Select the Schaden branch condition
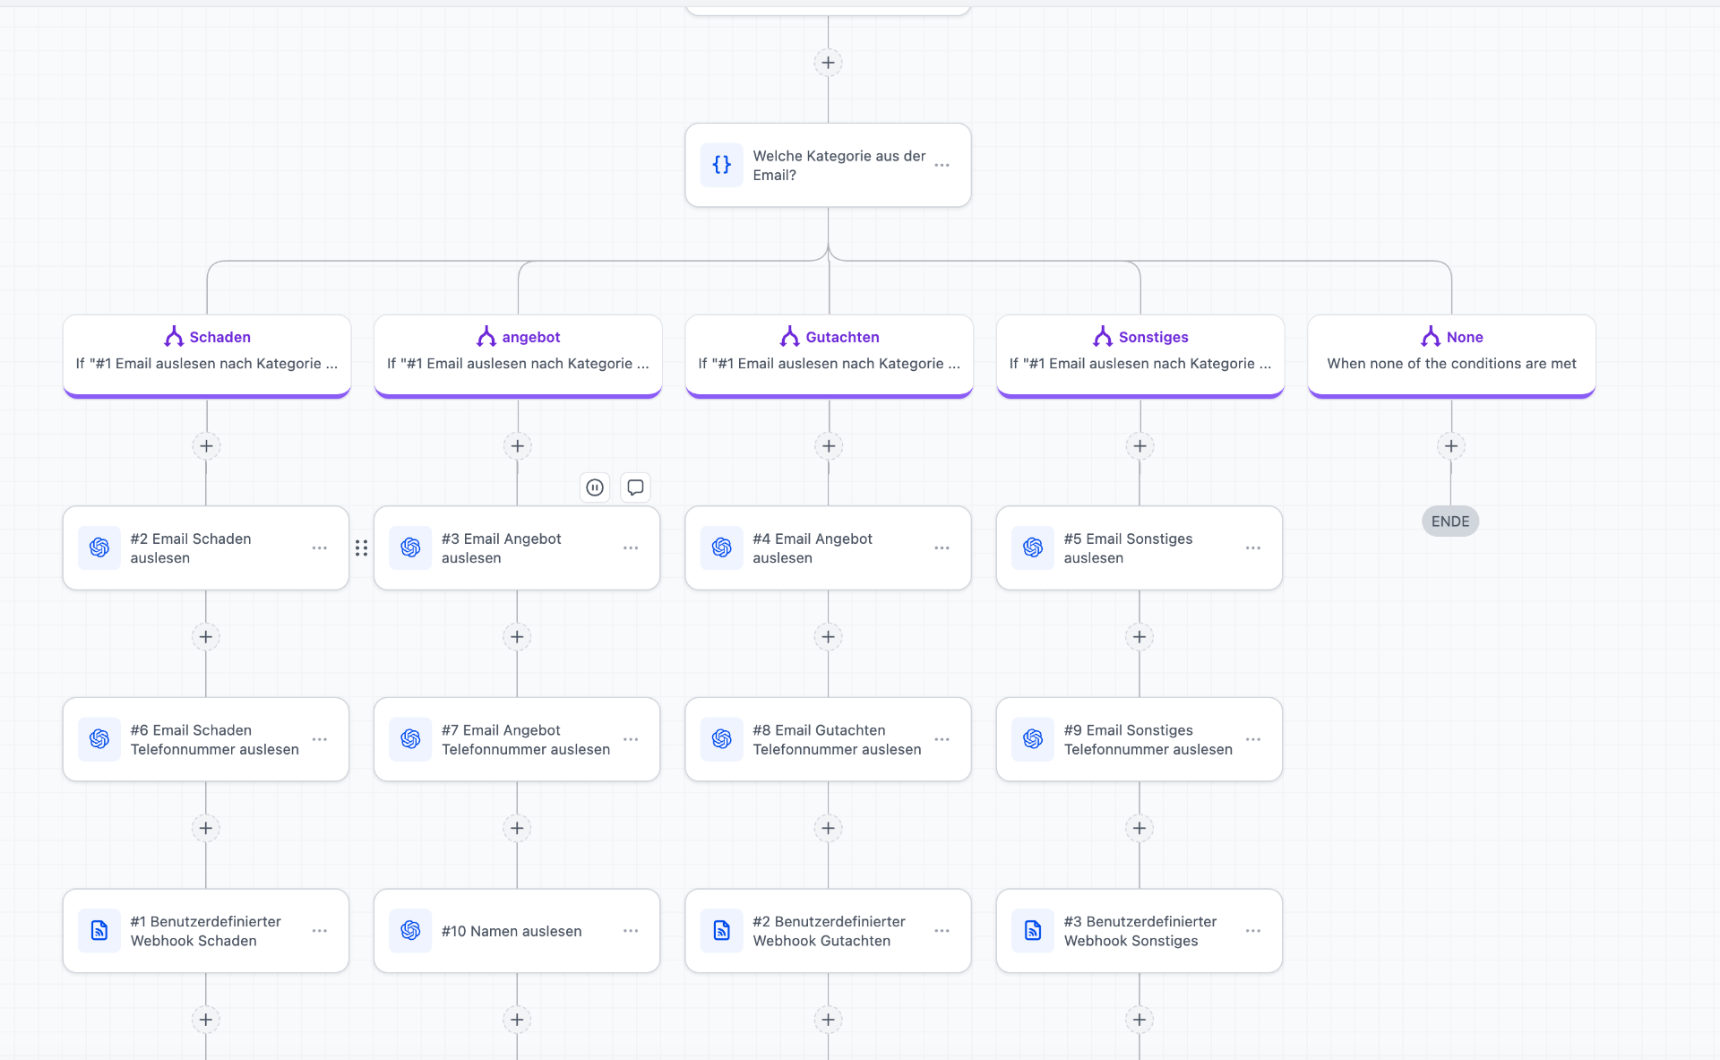The width and height of the screenshot is (1720, 1060). tap(207, 356)
